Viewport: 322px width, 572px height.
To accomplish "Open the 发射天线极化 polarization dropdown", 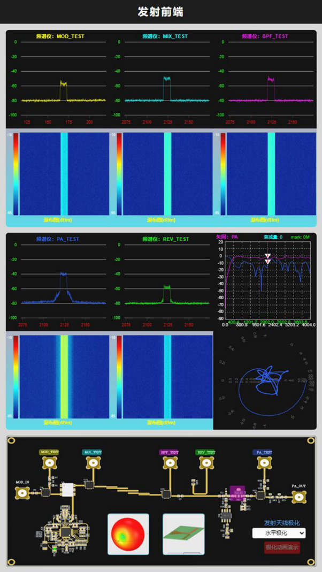I will click(x=279, y=533).
